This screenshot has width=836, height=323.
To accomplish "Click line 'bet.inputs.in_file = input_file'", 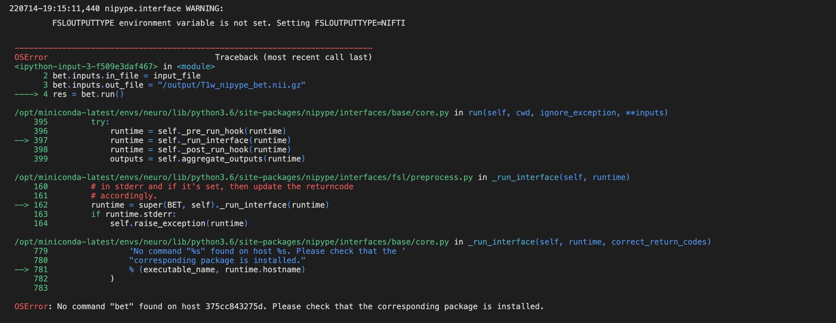I will click(x=127, y=76).
